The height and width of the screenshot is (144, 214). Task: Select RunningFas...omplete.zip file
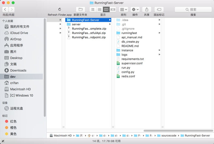click(x=88, y=29)
